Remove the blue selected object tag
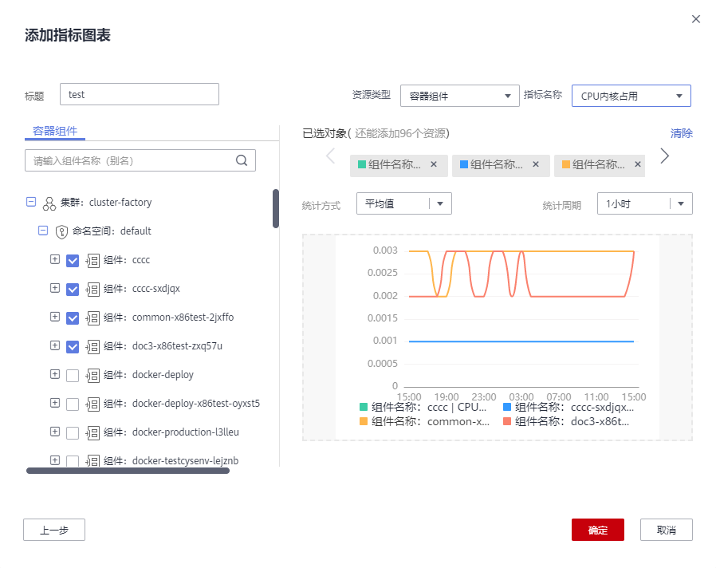 (536, 164)
